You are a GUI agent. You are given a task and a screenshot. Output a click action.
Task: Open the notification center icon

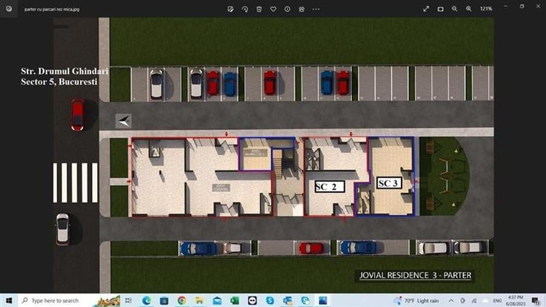tap(535, 300)
